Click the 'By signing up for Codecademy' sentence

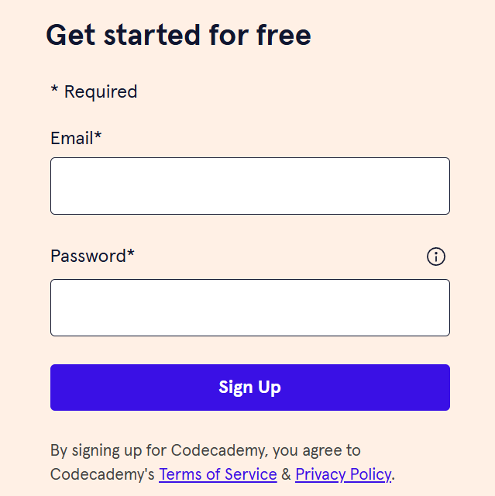coord(222,462)
